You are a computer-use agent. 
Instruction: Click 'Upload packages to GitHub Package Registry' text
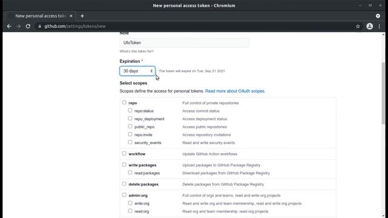tap(221, 165)
